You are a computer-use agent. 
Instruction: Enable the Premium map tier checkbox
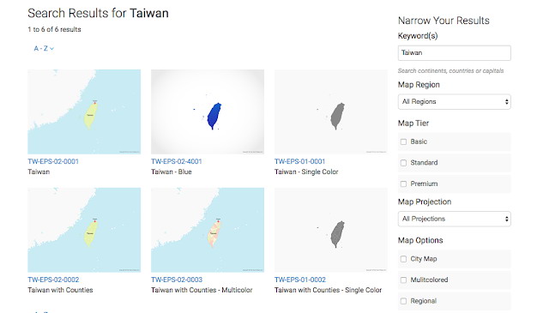click(403, 184)
